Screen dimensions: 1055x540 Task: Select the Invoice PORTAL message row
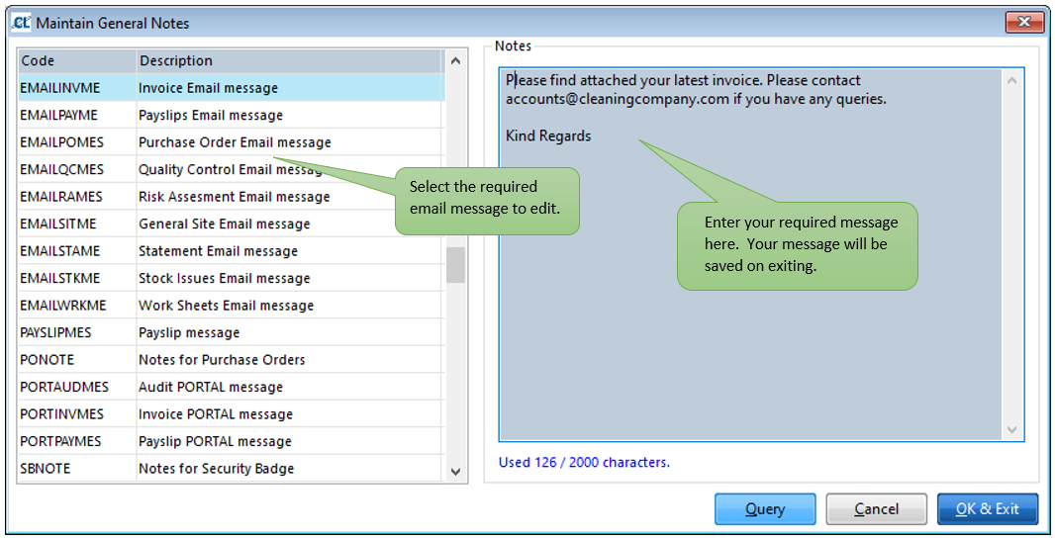232,413
